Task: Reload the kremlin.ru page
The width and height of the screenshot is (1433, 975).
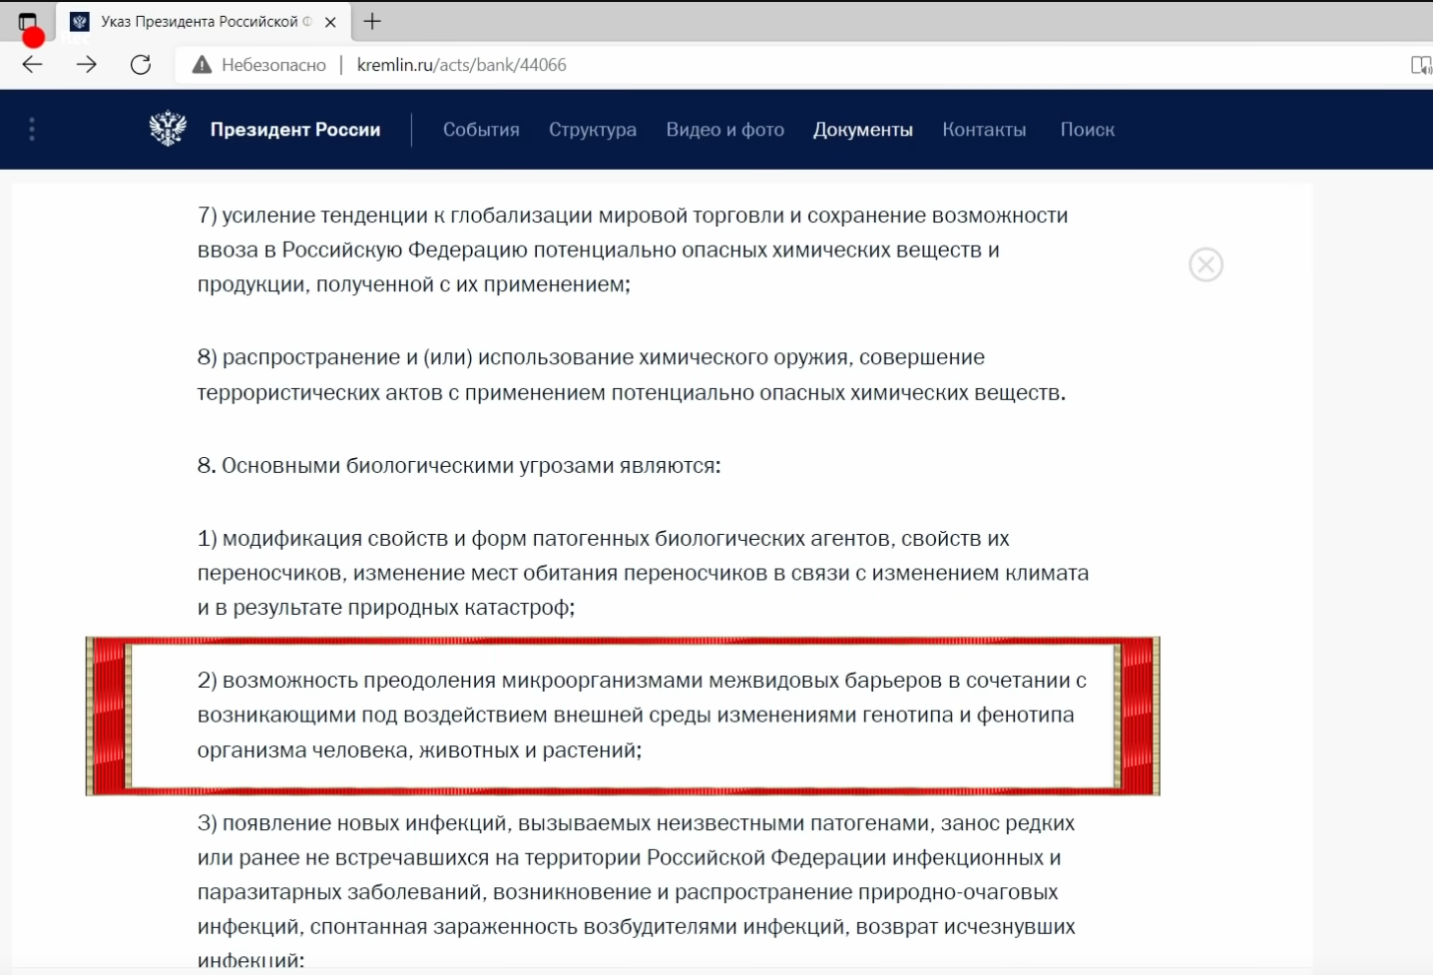Action: pyautogui.click(x=141, y=65)
